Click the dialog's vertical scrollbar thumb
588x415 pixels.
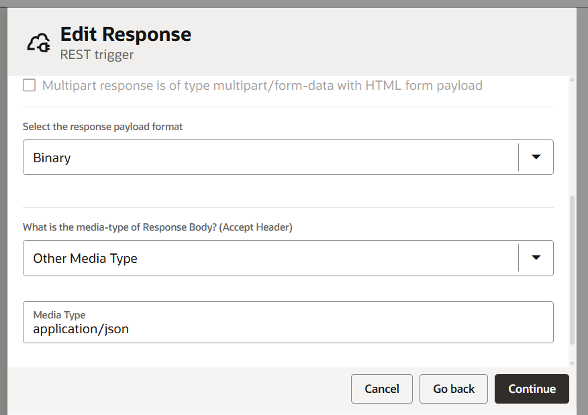572,268
